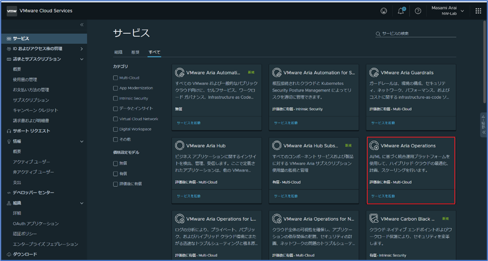
Task: Open エンタープライズ フェデレーション in sidebar
Action: click(x=46, y=245)
